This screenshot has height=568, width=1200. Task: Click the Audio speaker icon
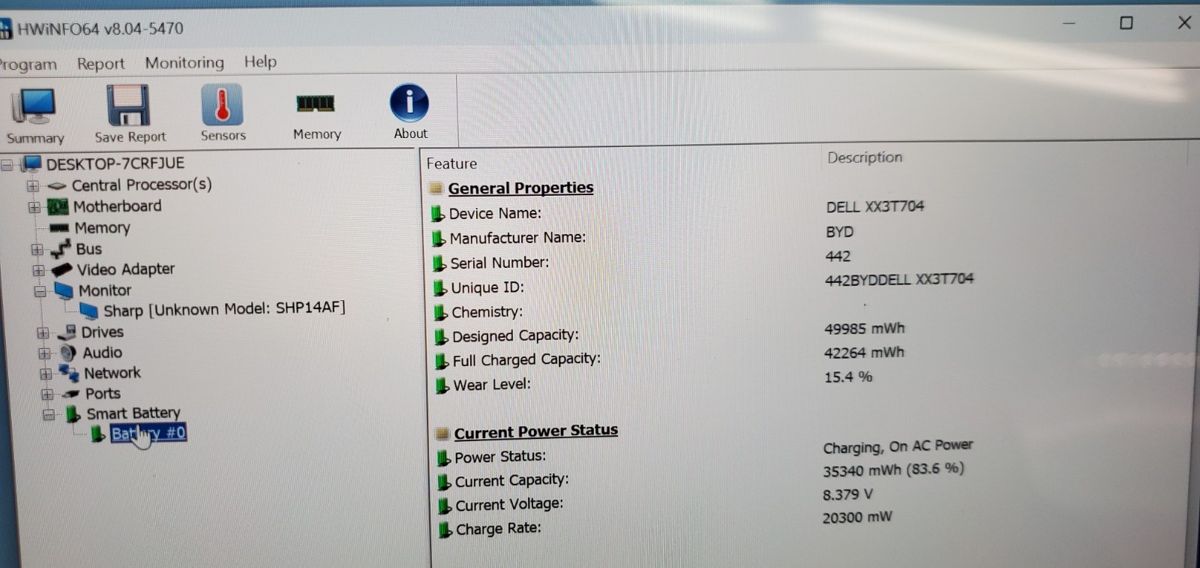pyautogui.click(x=68, y=353)
